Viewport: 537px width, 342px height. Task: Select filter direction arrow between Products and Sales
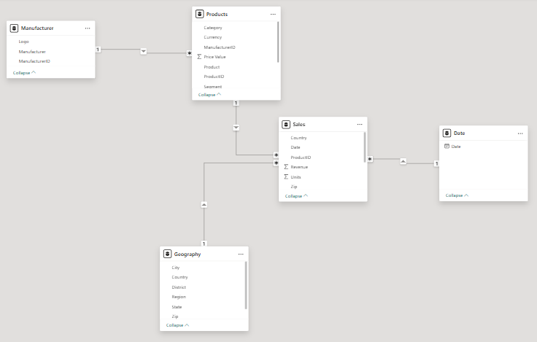pos(236,128)
